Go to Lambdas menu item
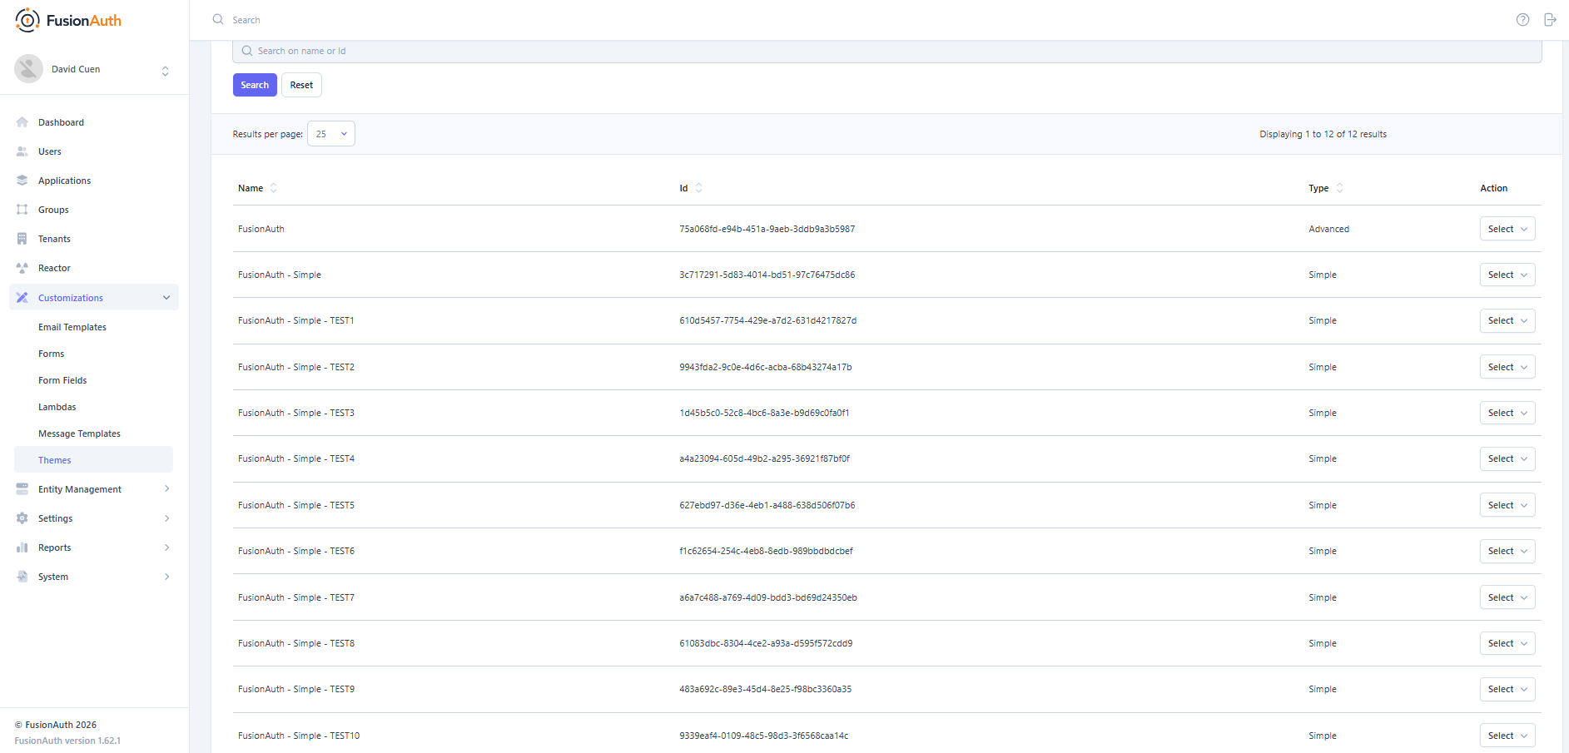This screenshot has width=1569, height=753. tap(57, 407)
